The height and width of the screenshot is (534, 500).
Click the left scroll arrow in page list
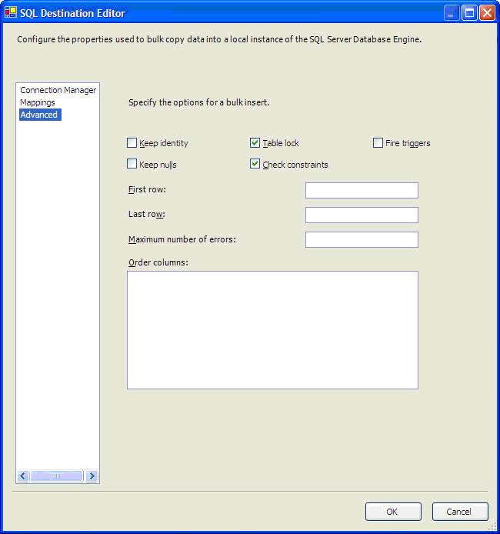coord(23,476)
